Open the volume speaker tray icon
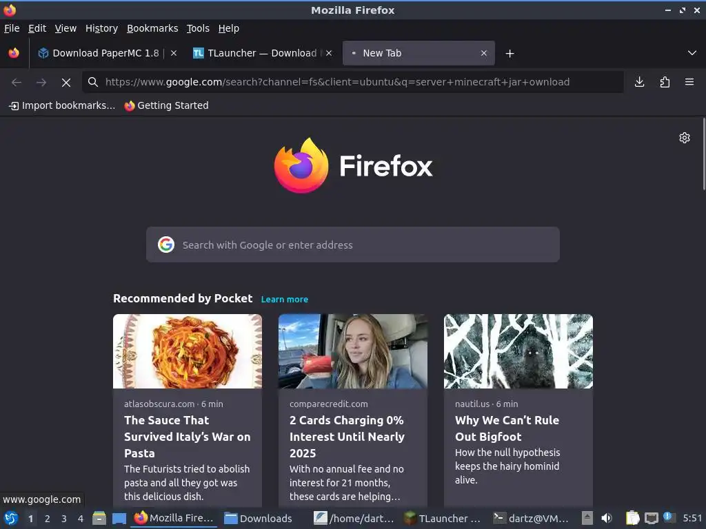706x529 pixels. [607, 518]
